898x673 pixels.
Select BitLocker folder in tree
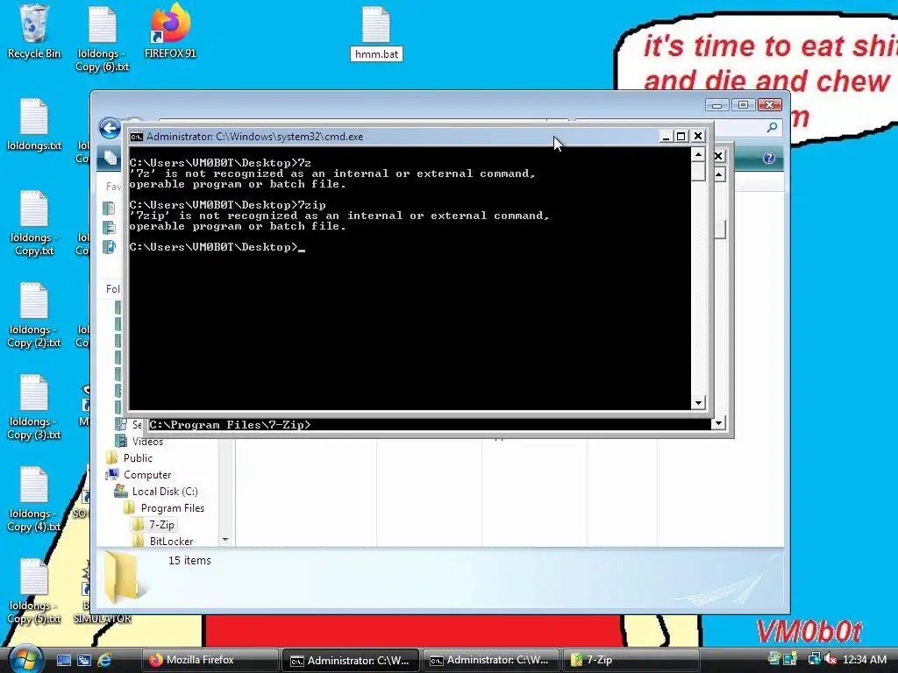[171, 541]
